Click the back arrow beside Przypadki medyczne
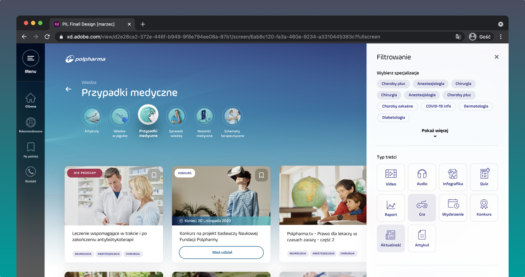The width and height of the screenshot is (525, 277). click(68, 89)
